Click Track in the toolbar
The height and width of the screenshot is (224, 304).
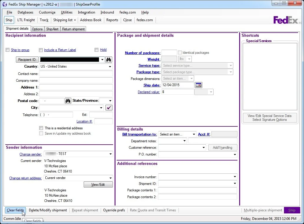pos(44,20)
